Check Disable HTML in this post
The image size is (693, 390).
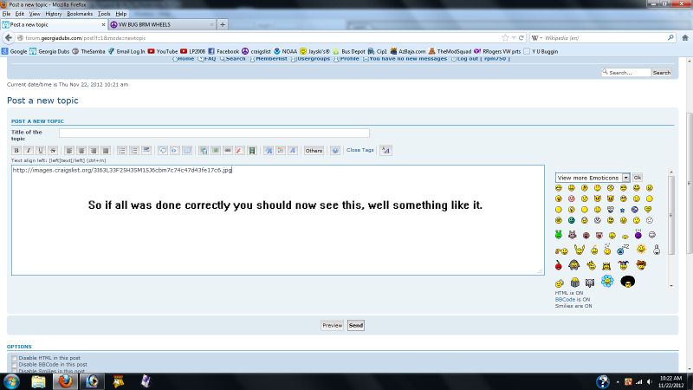(x=14, y=358)
